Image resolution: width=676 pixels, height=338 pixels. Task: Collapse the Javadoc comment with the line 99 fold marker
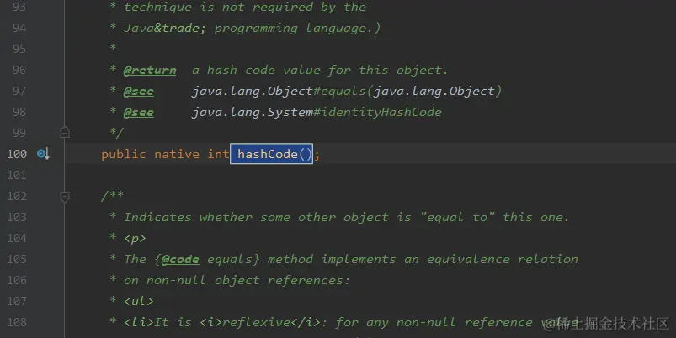[65, 132]
